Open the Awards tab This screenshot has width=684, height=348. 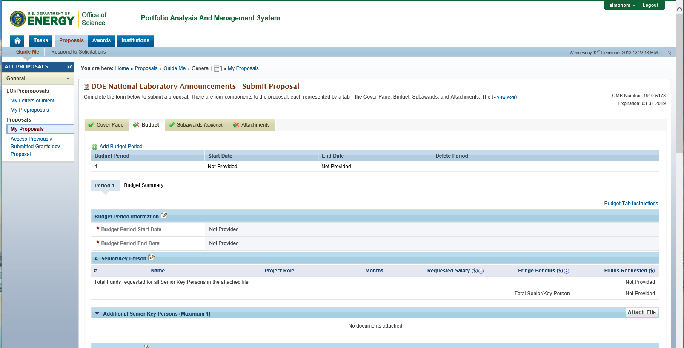[x=101, y=41]
